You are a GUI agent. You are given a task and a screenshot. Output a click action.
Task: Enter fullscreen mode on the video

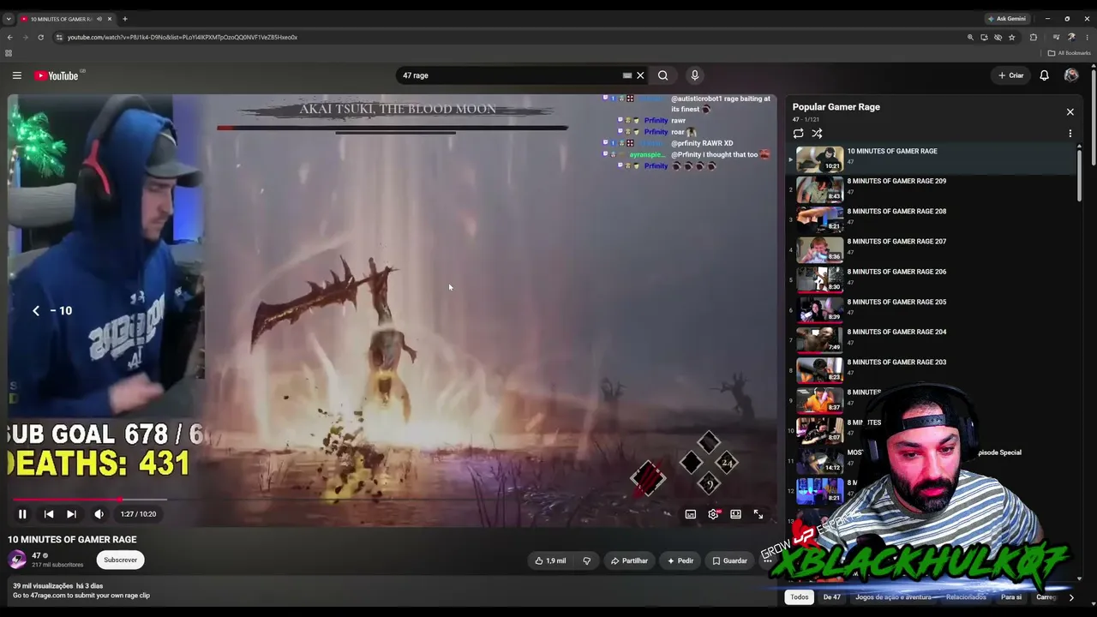click(758, 514)
